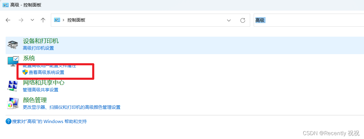Go forward with the right arrow
This screenshot has height=139, width=364.
click(21, 20)
